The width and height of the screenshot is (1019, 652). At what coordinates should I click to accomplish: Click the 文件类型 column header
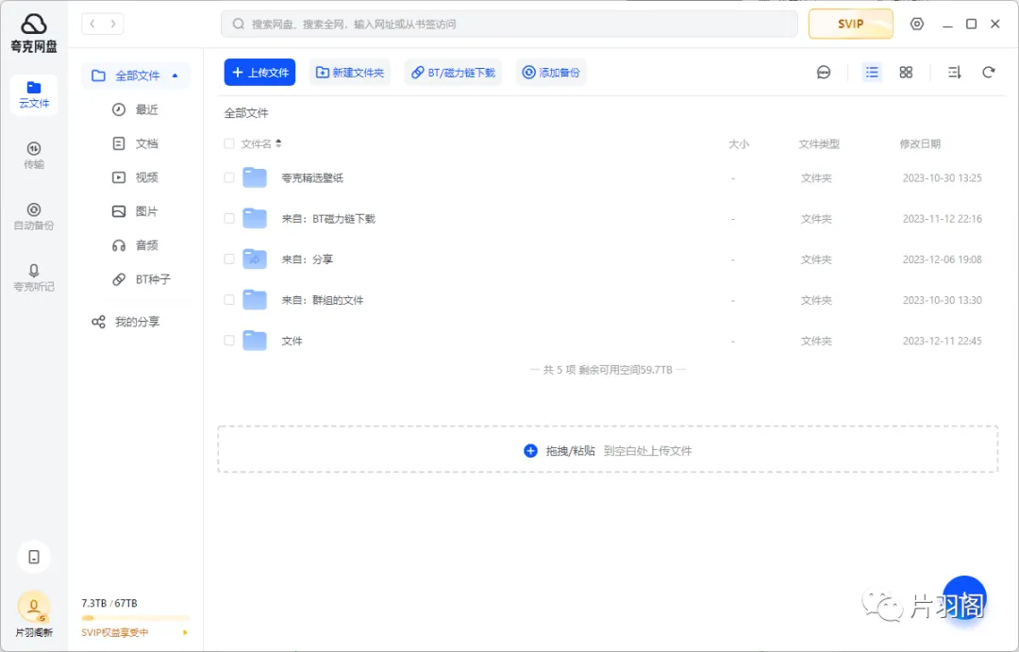coord(819,143)
